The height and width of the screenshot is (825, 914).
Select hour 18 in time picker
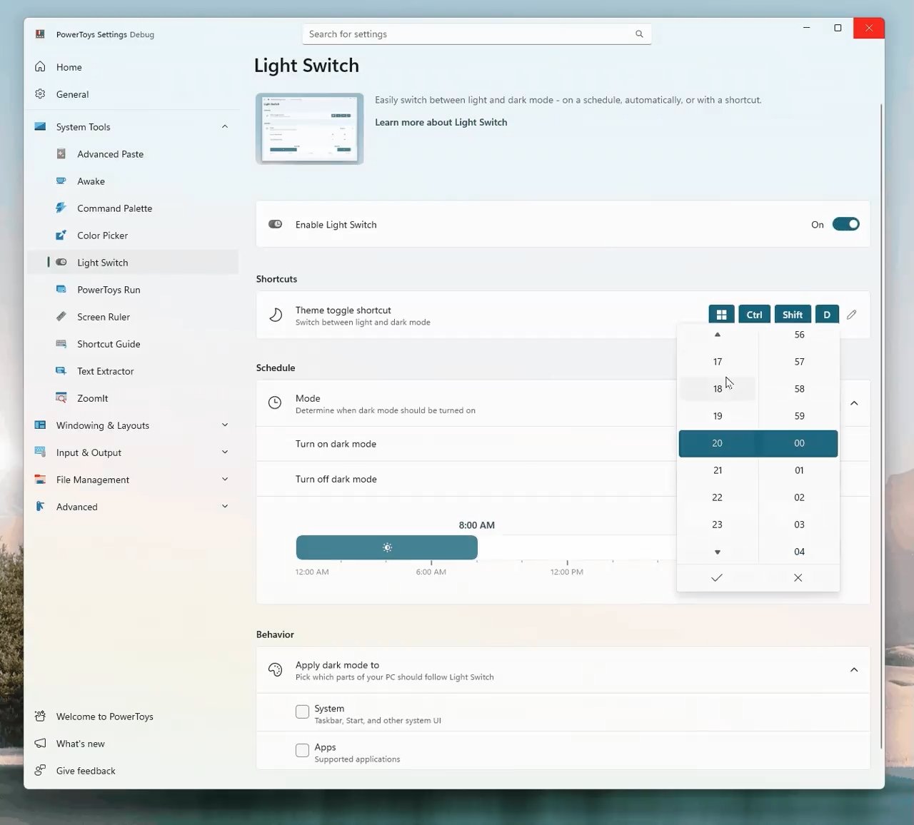coord(718,389)
